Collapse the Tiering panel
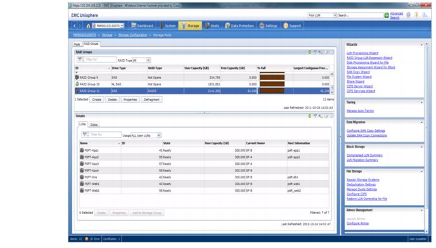The width and height of the screenshot is (436, 248). click(422, 102)
